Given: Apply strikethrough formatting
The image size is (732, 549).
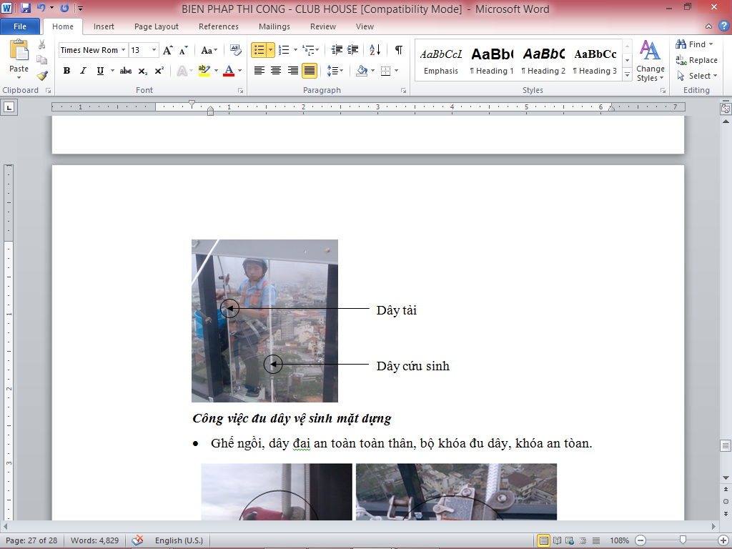Looking at the screenshot, I should 126,71.
